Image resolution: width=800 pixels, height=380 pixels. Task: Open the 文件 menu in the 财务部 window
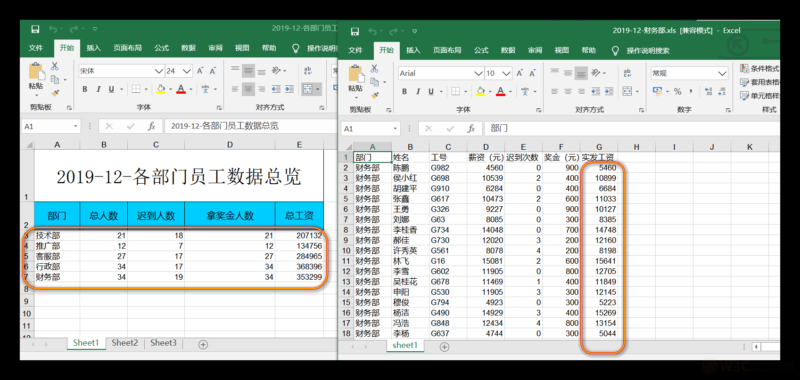(x=355, y=50)
